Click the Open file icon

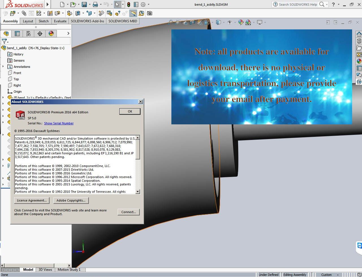point(73,4)
